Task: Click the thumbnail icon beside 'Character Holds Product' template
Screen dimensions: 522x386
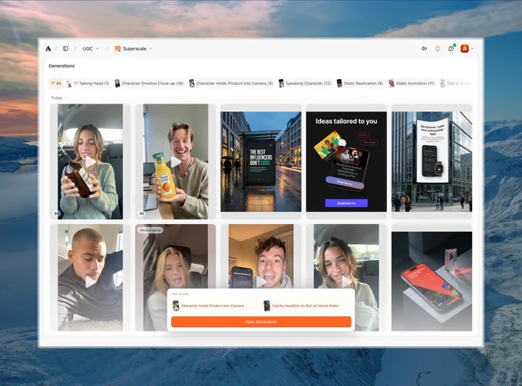Action: pos(176,305)
